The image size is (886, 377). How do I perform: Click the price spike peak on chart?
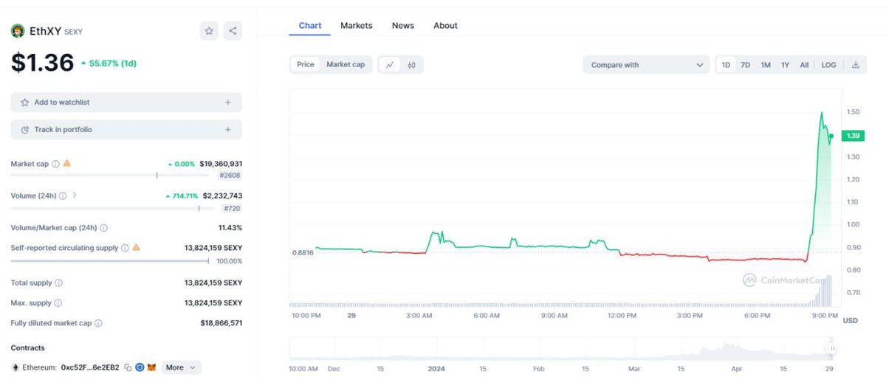(x=822, y=113)
